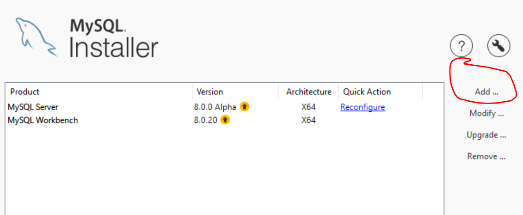
Task: Click the Quick Action column header
Action: tap(381, 92)
